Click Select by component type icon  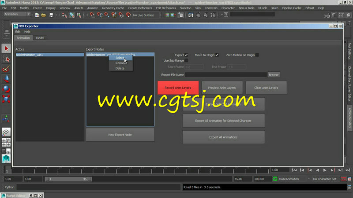tap(79, 15)
